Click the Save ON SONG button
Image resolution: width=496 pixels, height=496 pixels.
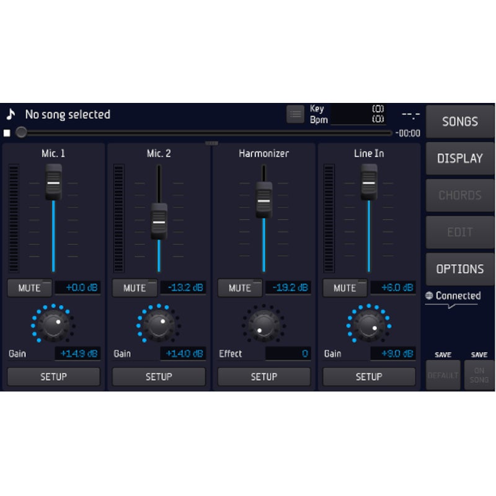point(479,375)
